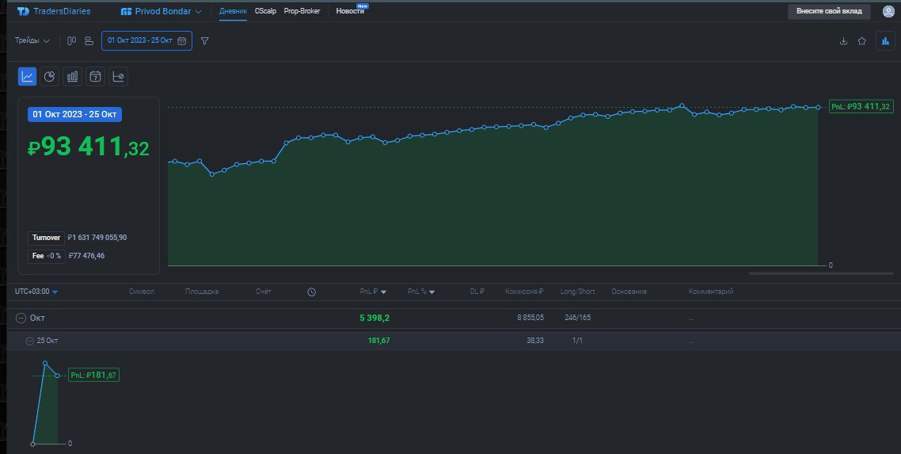This screenshot has width=901, height=454.
Task: Click the clock icon column header
Action: pyautogui.click(x=311, y=292)
